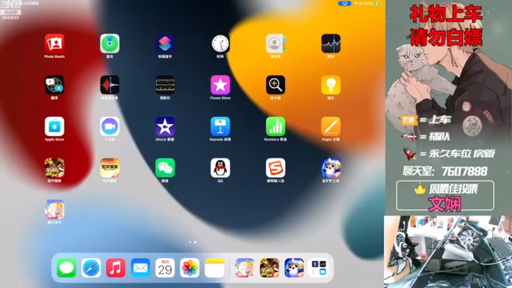Open Music in the dock
The image size is (512, 288).
click(x=116, y=268)
